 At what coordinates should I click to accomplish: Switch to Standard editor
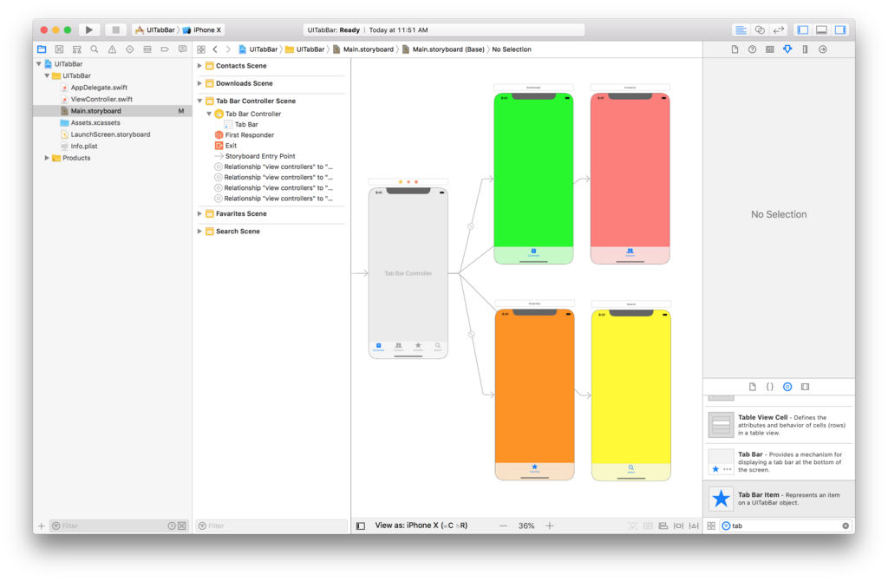741,30
